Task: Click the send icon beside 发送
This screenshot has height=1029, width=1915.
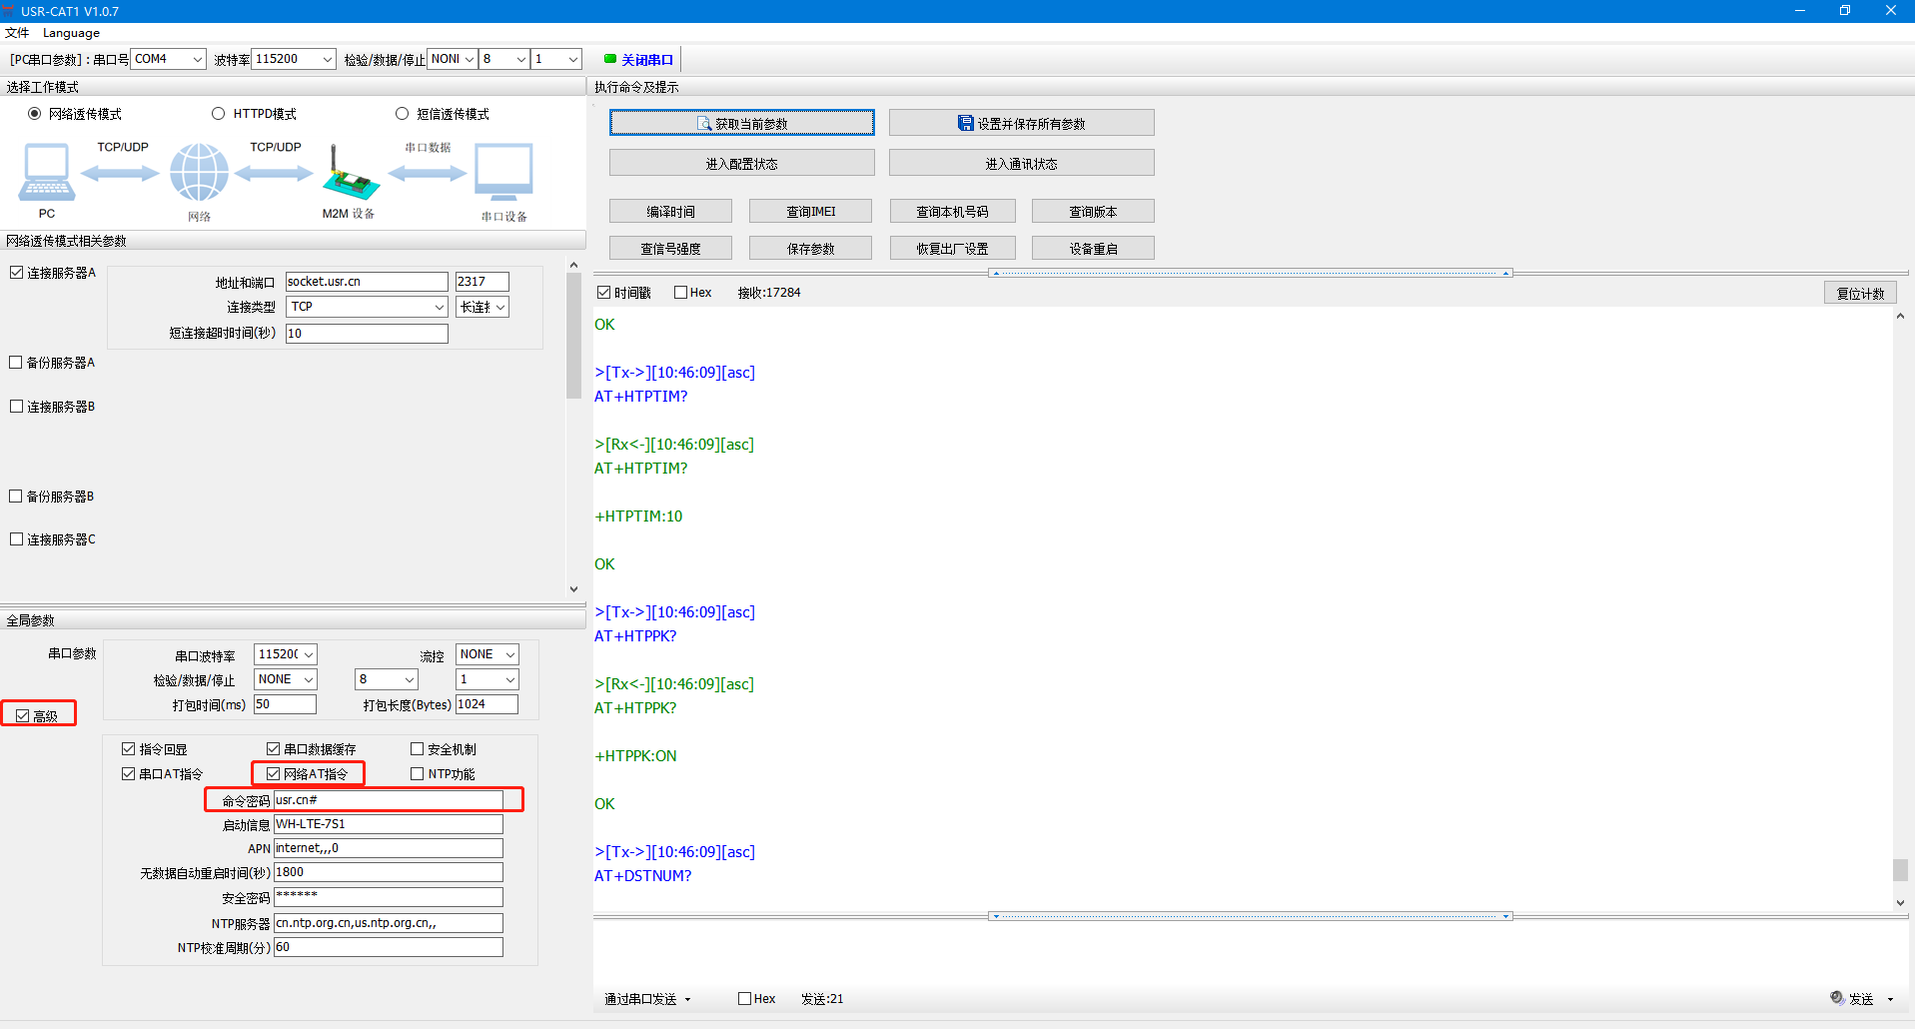Action: pos(1836,997)
